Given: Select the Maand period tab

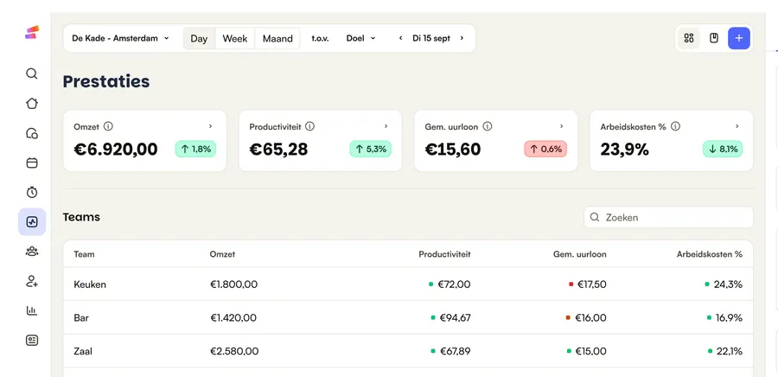Looking at the screenshot, I should coord(277,38).
